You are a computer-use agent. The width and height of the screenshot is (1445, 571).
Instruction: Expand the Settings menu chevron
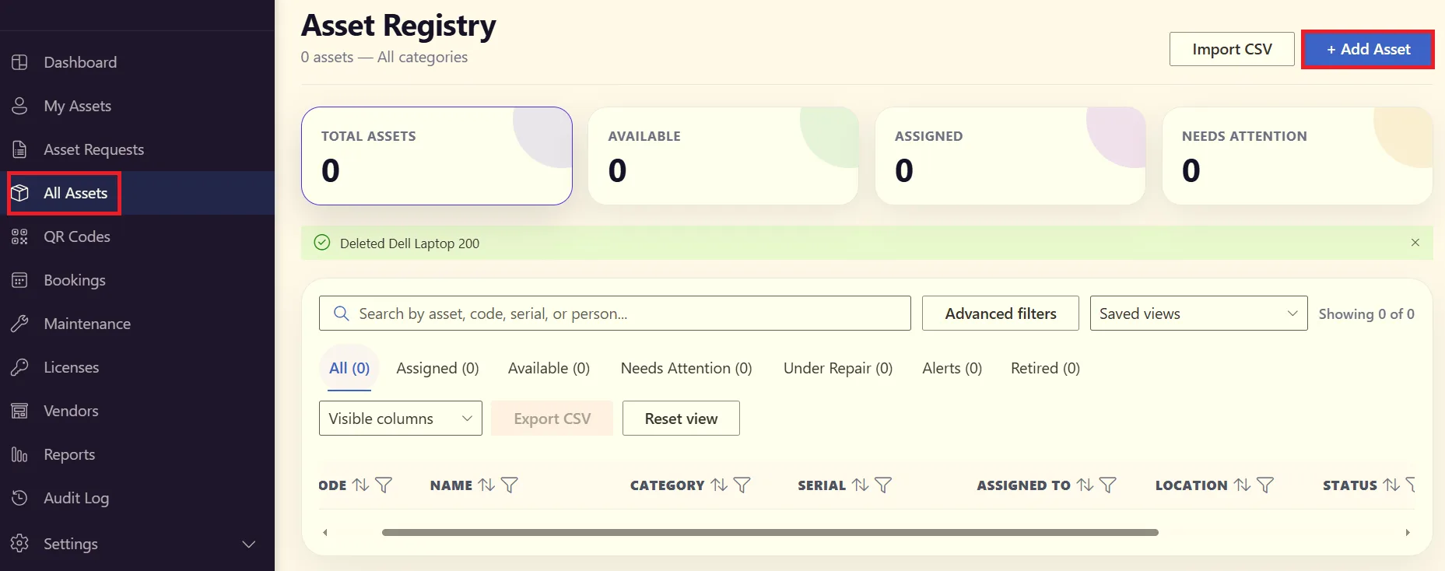[249, 544]
